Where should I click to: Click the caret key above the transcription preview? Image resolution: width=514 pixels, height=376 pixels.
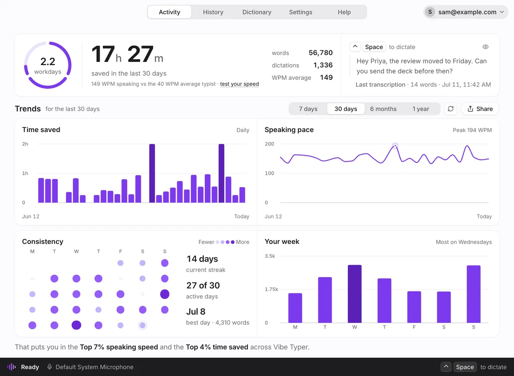pos(355,47)
